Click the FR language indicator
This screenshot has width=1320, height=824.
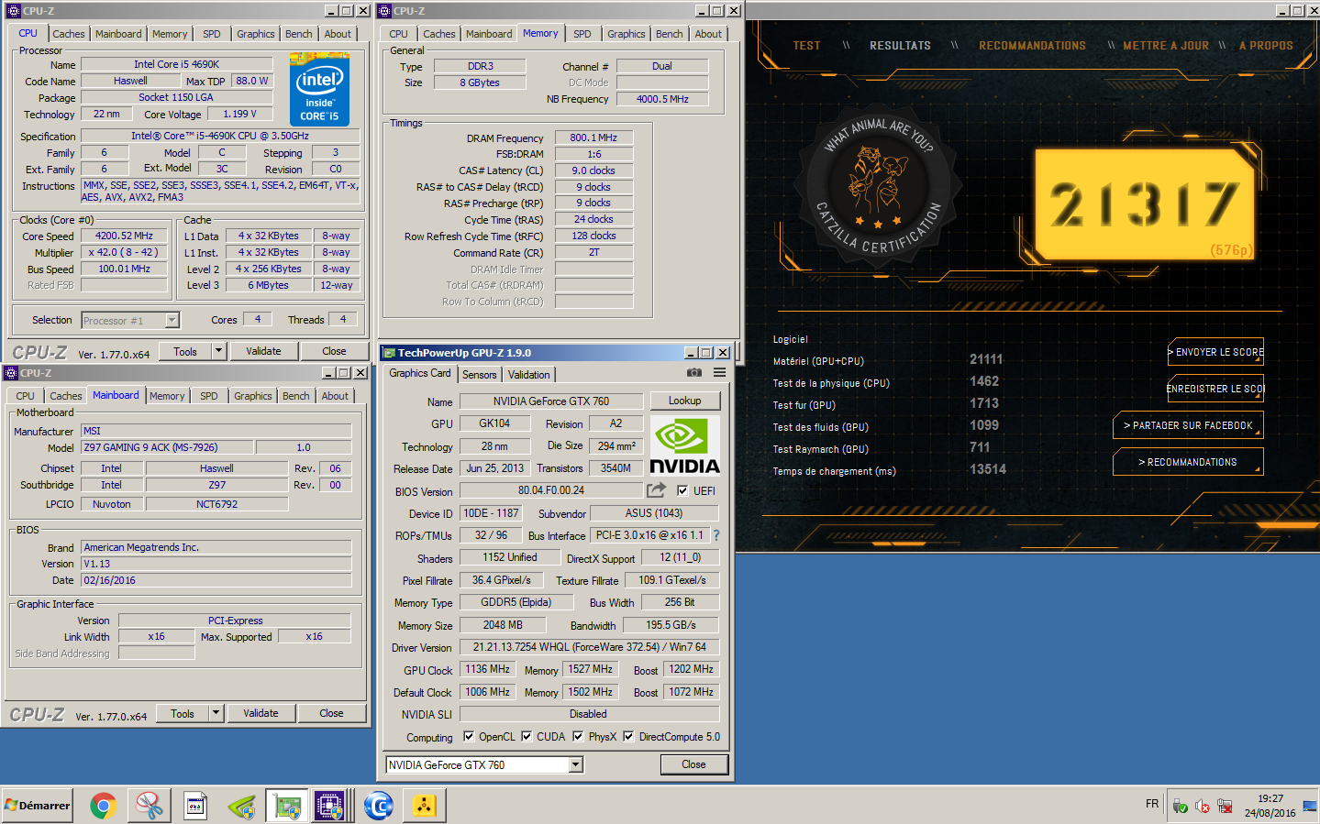coord(1152,804)
